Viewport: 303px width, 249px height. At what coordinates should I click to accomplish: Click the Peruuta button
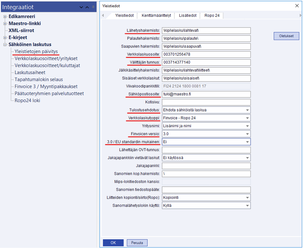137,243
